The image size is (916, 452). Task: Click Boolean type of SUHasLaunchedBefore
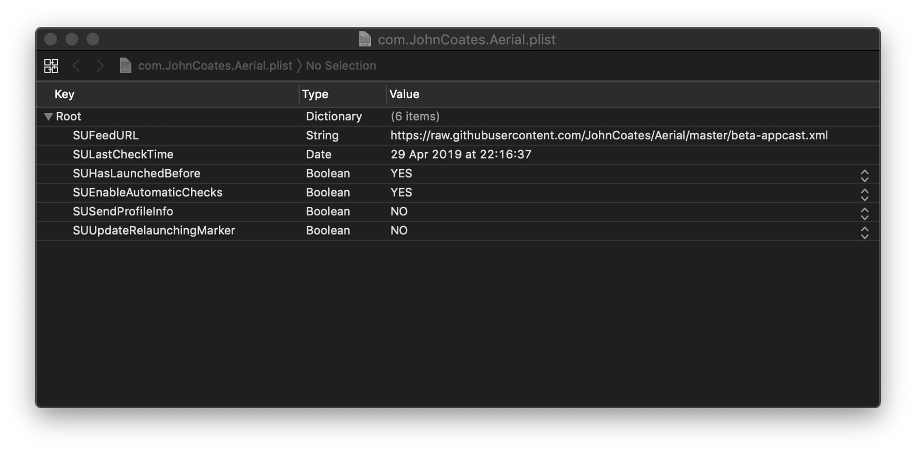pos(328,173)
